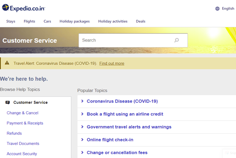Screen dimensions: 236x158
Task: Click the Customer Service chat icon in sidebar
Action: (8, 103)
